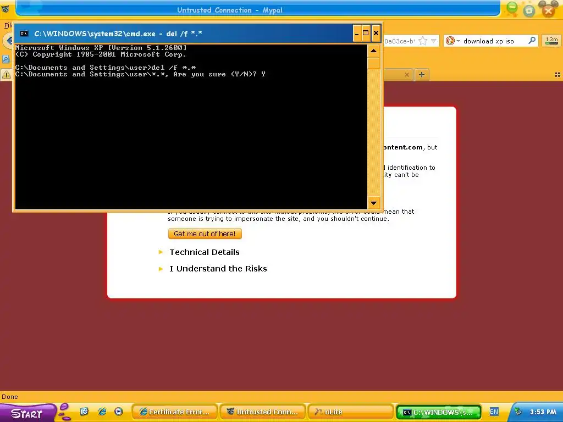Viewport: 563px width, 422px height.
Task: Click the cmd scrollbar up arrow
Action: click(373, 51)
